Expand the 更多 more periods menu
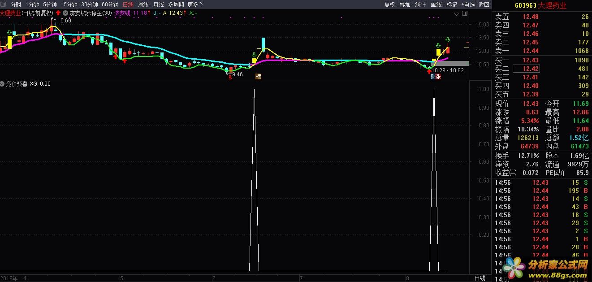The height and width of the screenshot is (282, 592). tap(195, 4)
